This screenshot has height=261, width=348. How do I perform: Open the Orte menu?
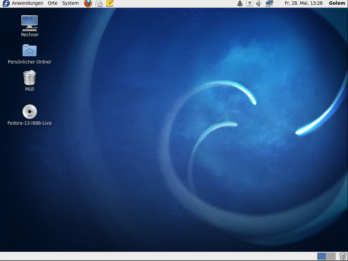coord(53,3)
